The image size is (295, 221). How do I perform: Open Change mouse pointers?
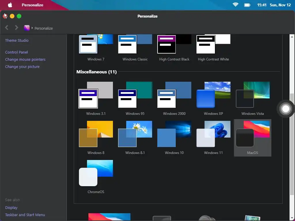point(25,59)
